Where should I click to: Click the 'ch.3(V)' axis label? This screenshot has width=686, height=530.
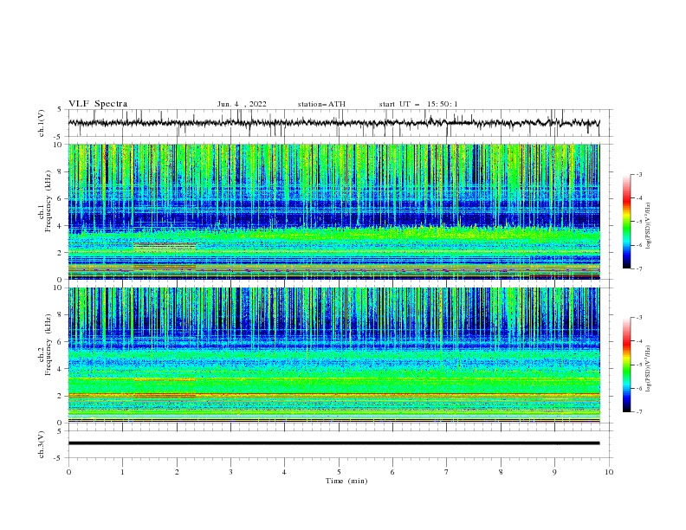coord(42,444)
